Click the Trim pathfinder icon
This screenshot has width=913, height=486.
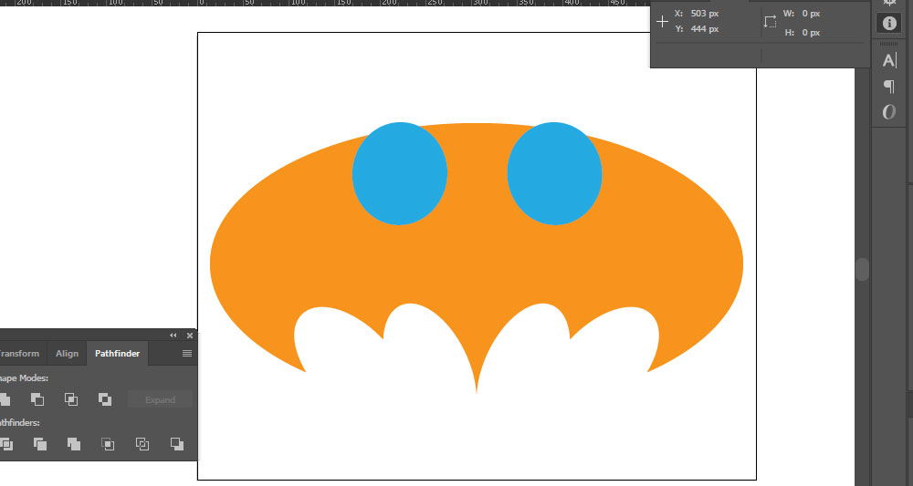click(39, 444)
